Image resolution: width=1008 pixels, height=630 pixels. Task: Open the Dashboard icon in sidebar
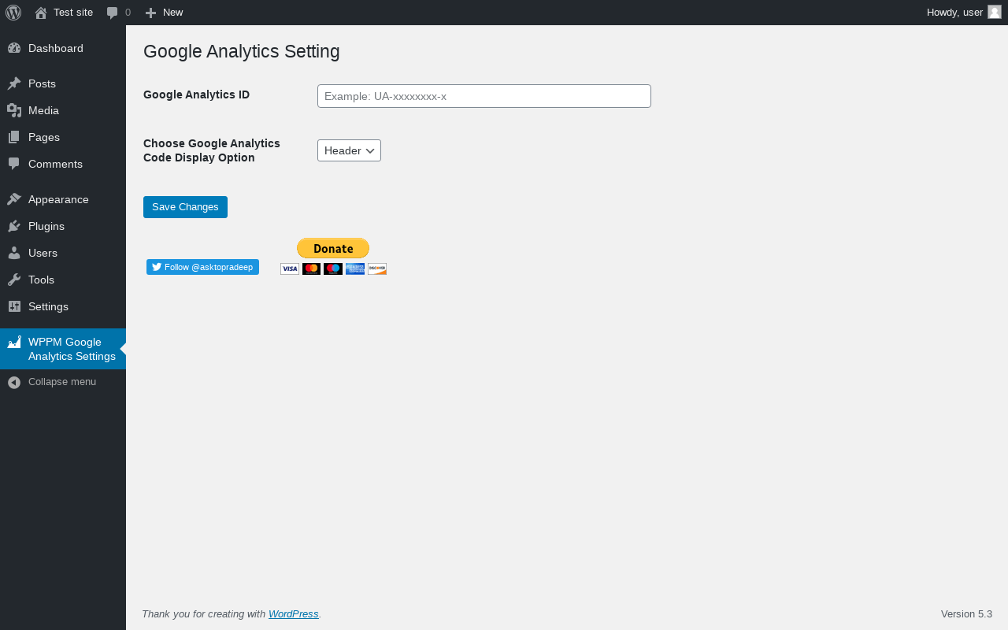click(x=14, y=48)
